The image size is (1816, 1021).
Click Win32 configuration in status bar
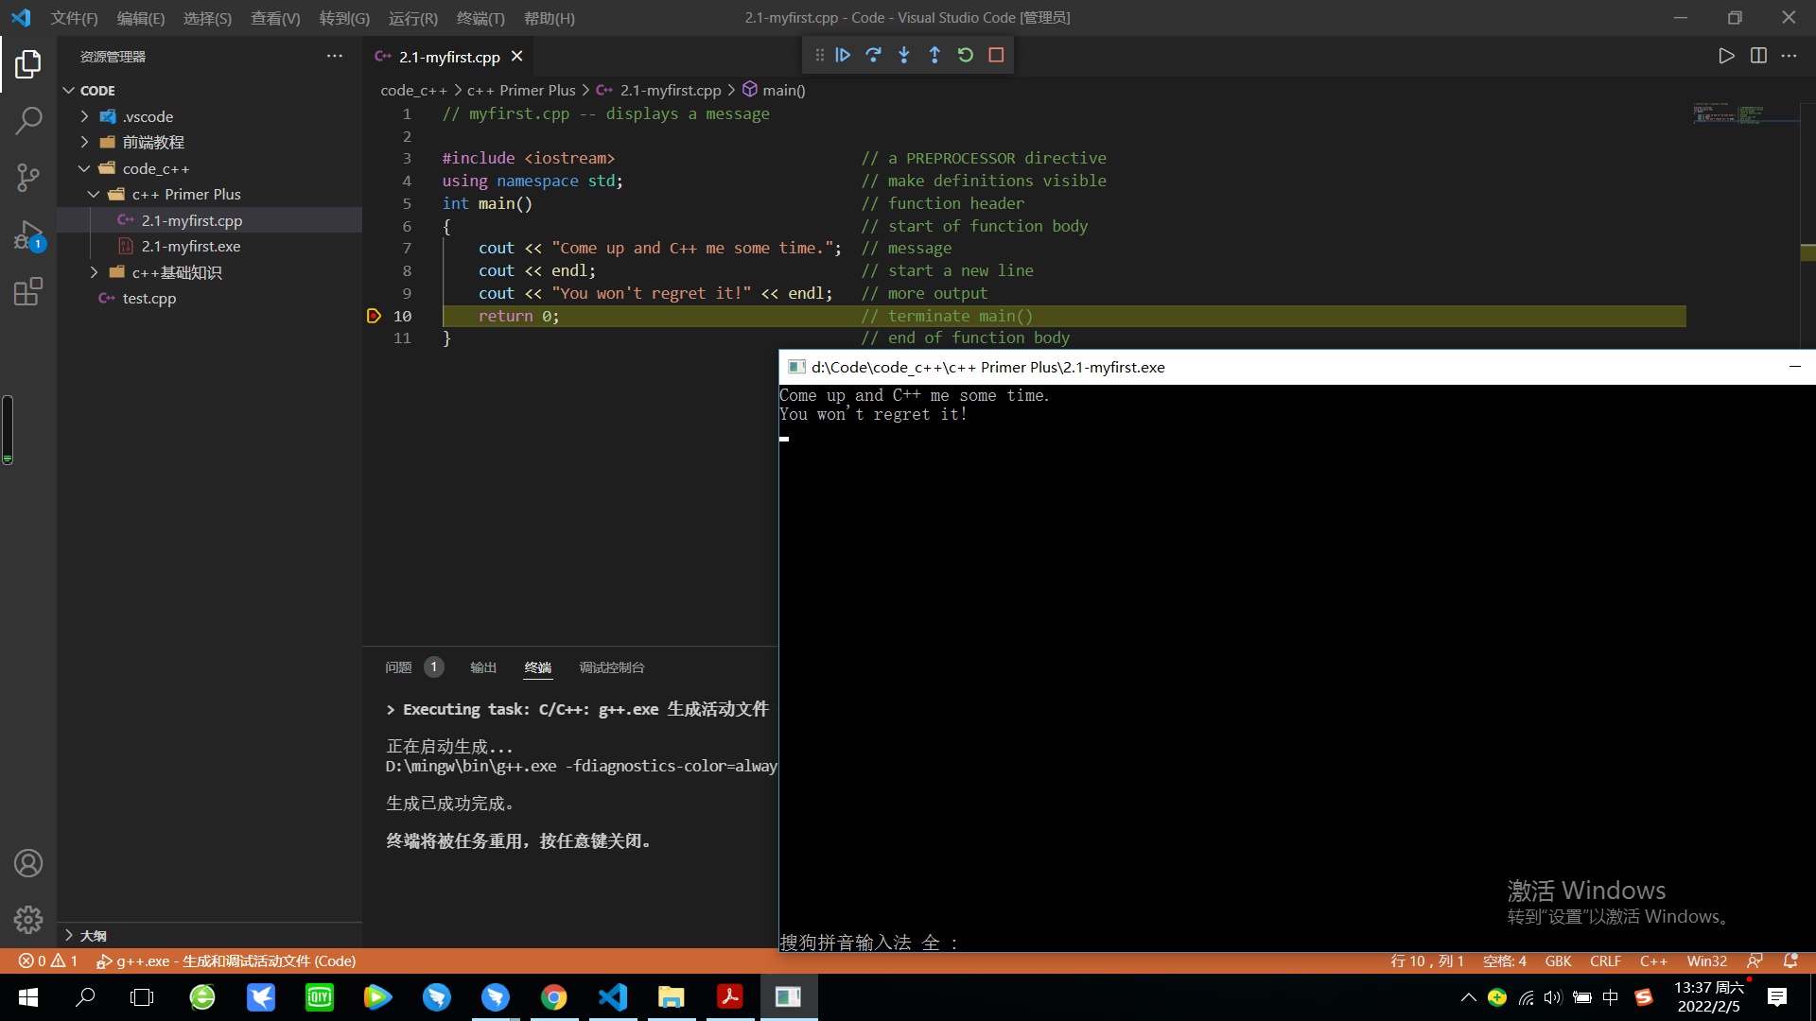[1707, 960]
